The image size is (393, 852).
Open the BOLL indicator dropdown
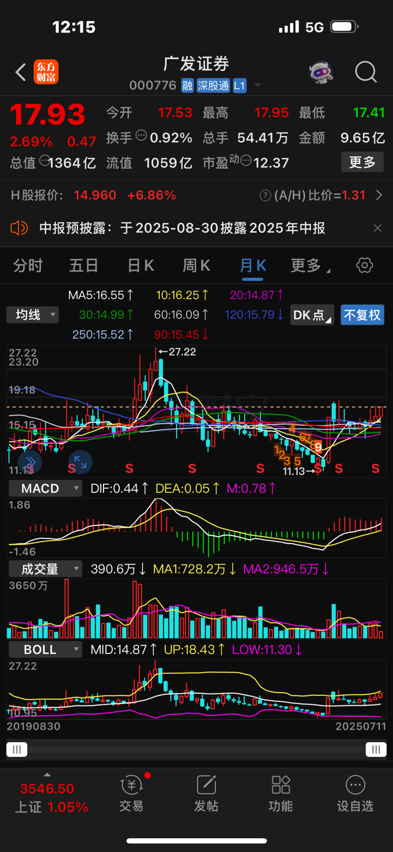pos(45,650)
